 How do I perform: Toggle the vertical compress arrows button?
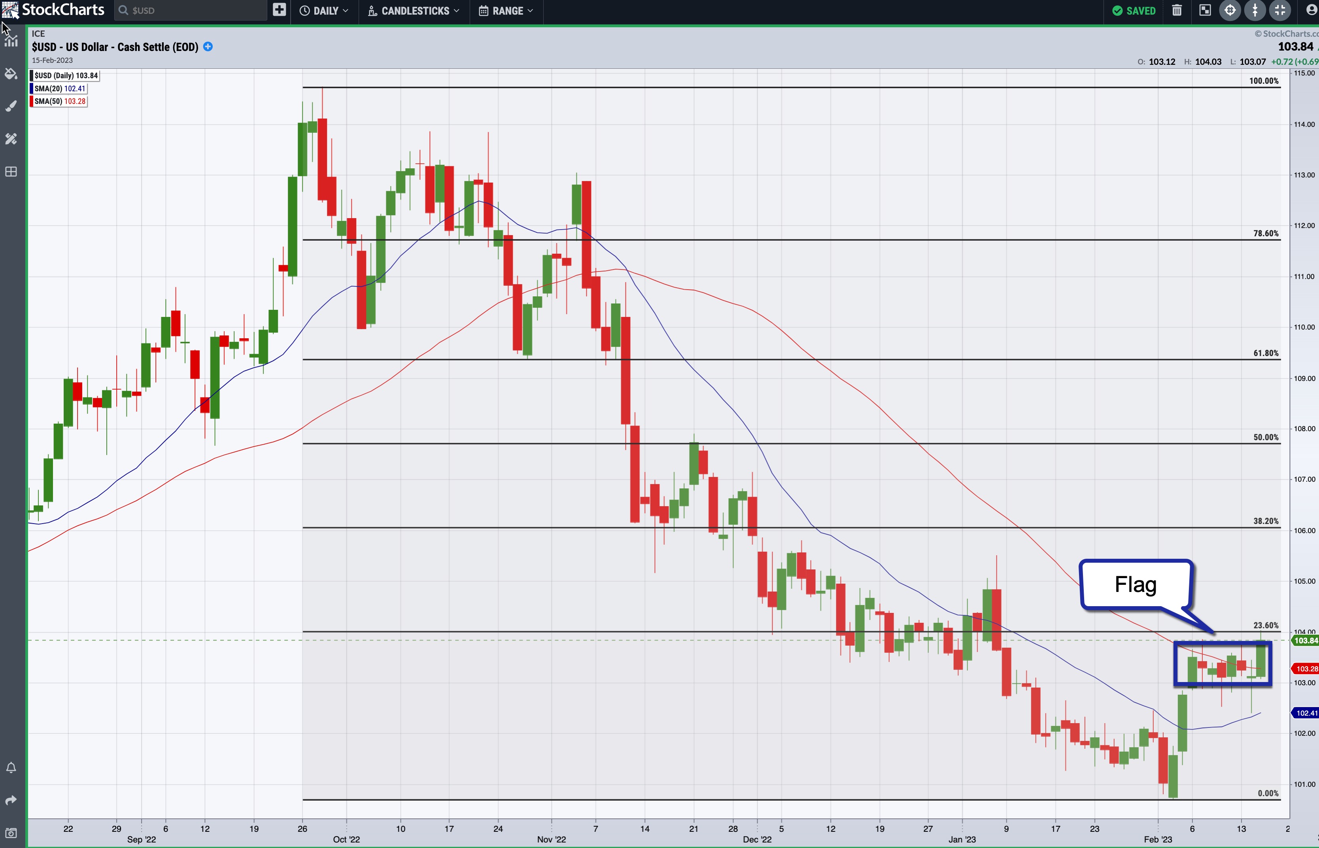point(1255,10)
